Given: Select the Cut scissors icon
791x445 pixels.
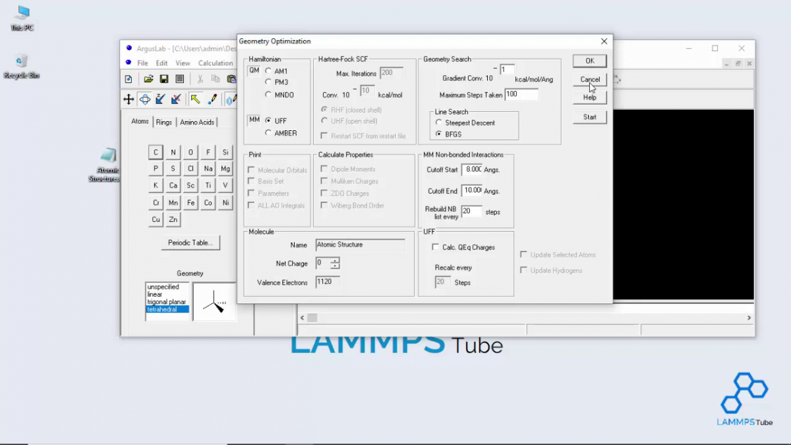Looking at the screenshot, I should [201, 79].
